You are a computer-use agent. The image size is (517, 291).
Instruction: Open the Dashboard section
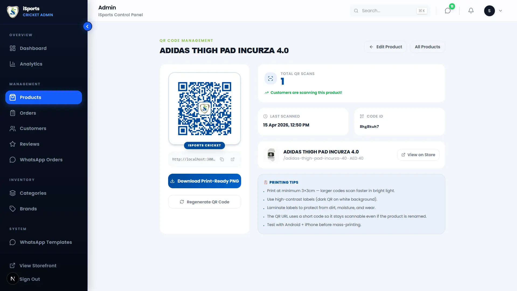coord(44,48)
